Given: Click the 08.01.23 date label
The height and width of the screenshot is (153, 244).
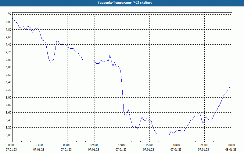Looking at the screenshot, I should click(231, 150).
